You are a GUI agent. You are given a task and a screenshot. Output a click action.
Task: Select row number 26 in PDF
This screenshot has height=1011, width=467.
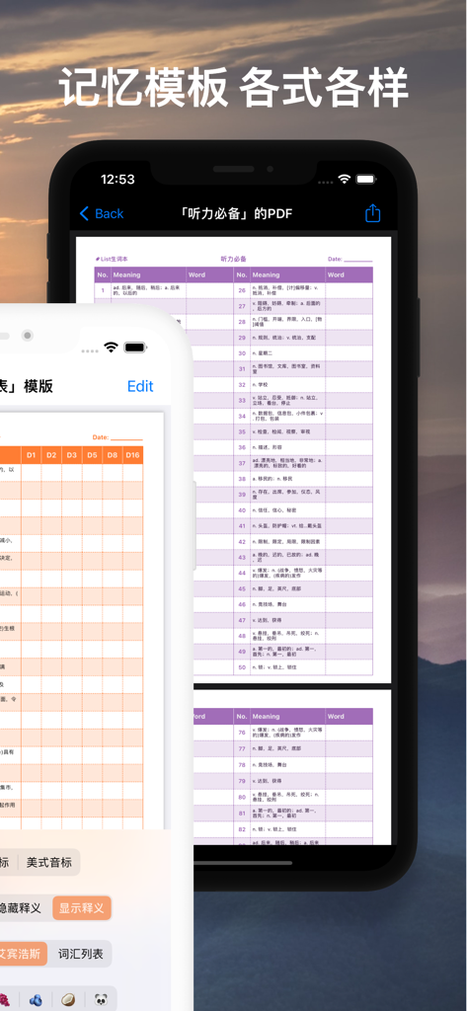click(242, 291)
